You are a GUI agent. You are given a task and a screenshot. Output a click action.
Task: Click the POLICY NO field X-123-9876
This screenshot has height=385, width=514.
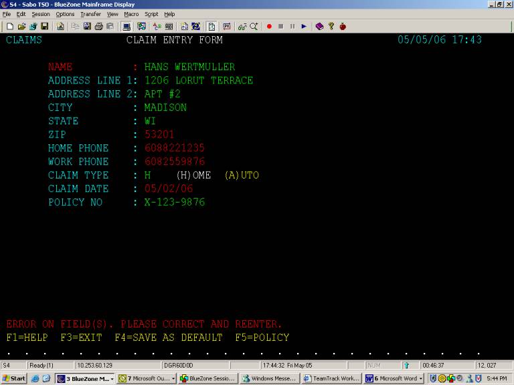coord(175,202)
